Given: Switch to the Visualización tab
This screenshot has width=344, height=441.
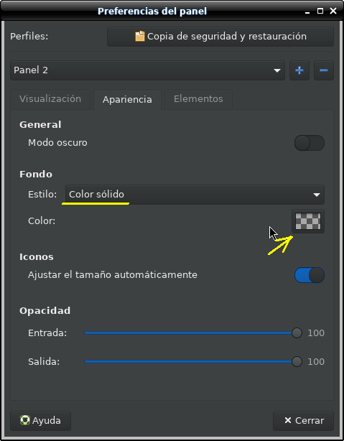Looking at the screenshot, I should pos(50,99).
